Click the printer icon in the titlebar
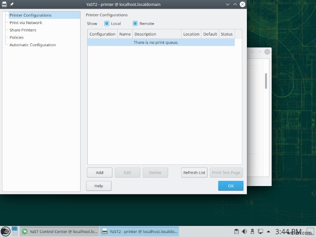Image resolution: width=316 pixels, height=237 pixels. pos(4,4)
